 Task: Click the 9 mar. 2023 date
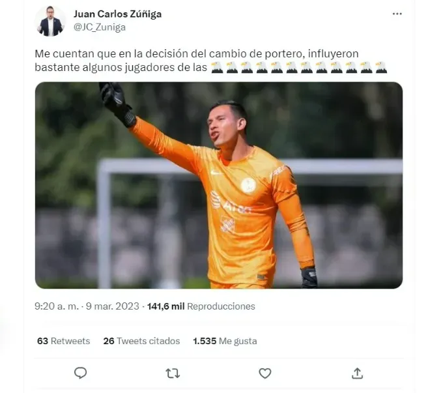(x=113, y=306)
